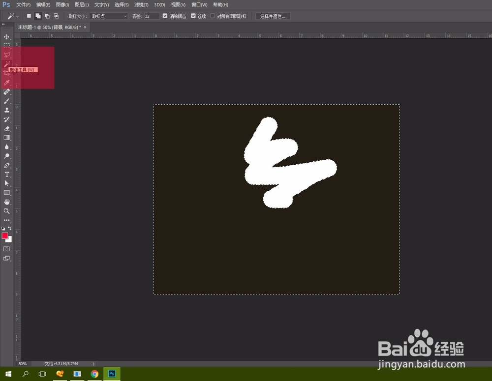The width and height of the screenshot is (492, 381).
Task: Select the History Brush tool
Action: 6,119
